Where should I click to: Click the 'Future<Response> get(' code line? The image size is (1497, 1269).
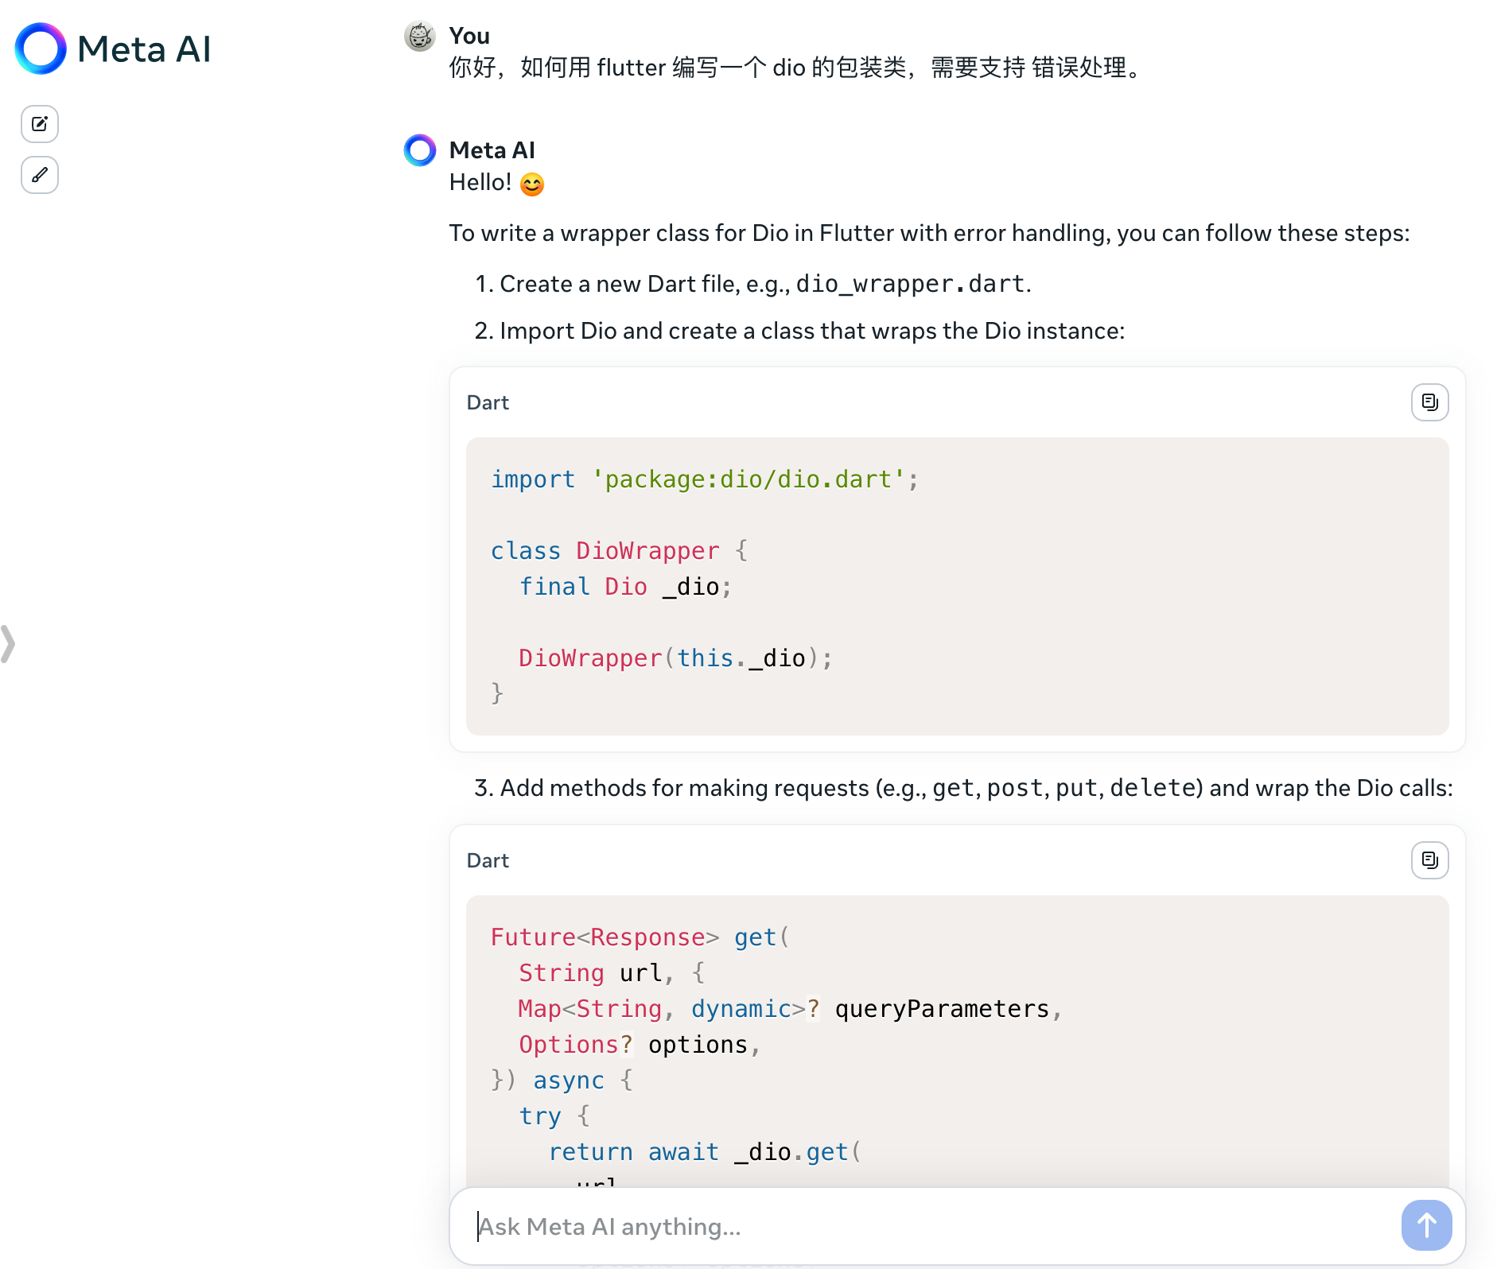[640, 937]
